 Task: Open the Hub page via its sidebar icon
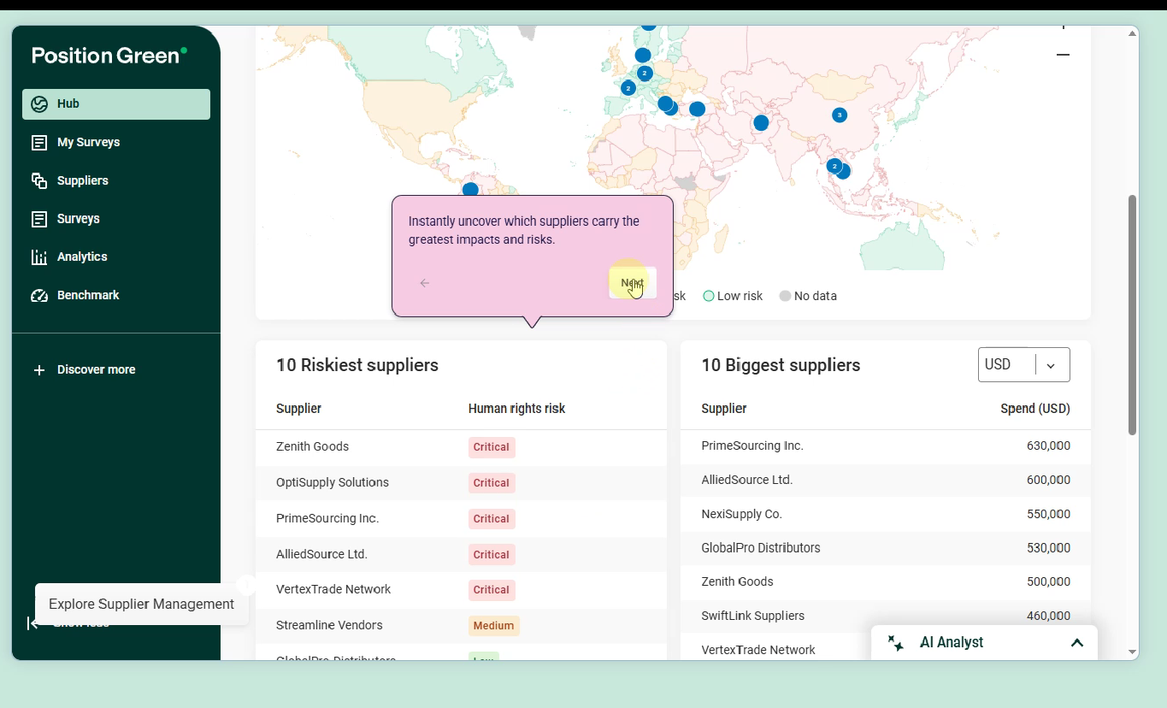tap(39, 104)
